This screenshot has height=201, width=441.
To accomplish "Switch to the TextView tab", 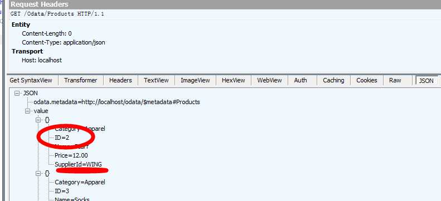I will coord(156,80).
